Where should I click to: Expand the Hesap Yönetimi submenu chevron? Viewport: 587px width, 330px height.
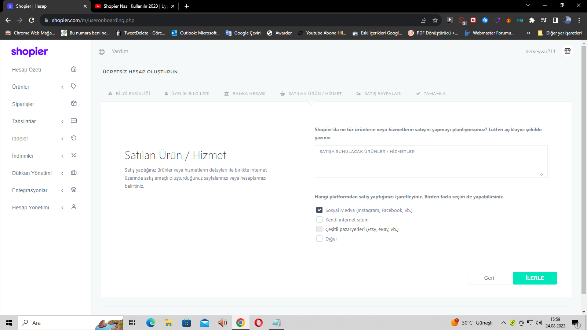coord(62,208)
